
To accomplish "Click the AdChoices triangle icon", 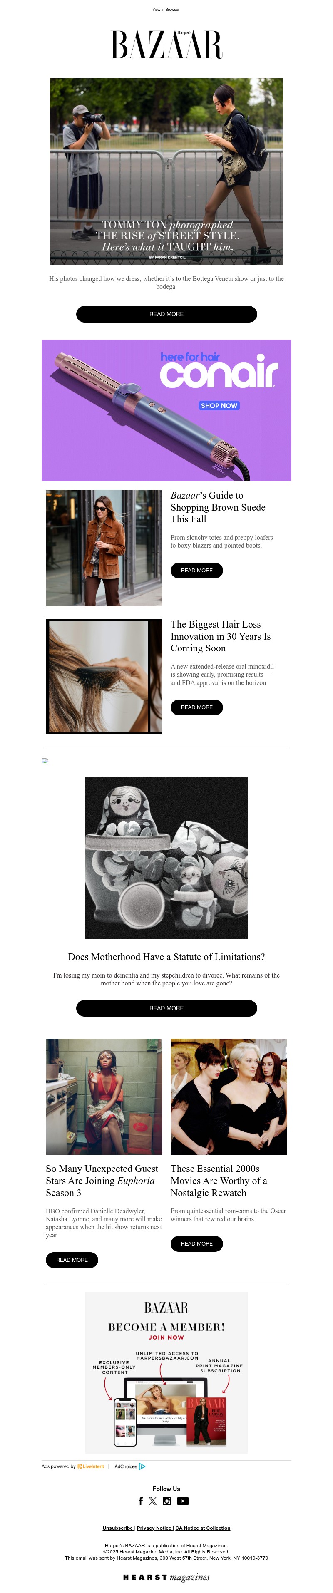I will pyautogui.click(x=142, y=1466).
